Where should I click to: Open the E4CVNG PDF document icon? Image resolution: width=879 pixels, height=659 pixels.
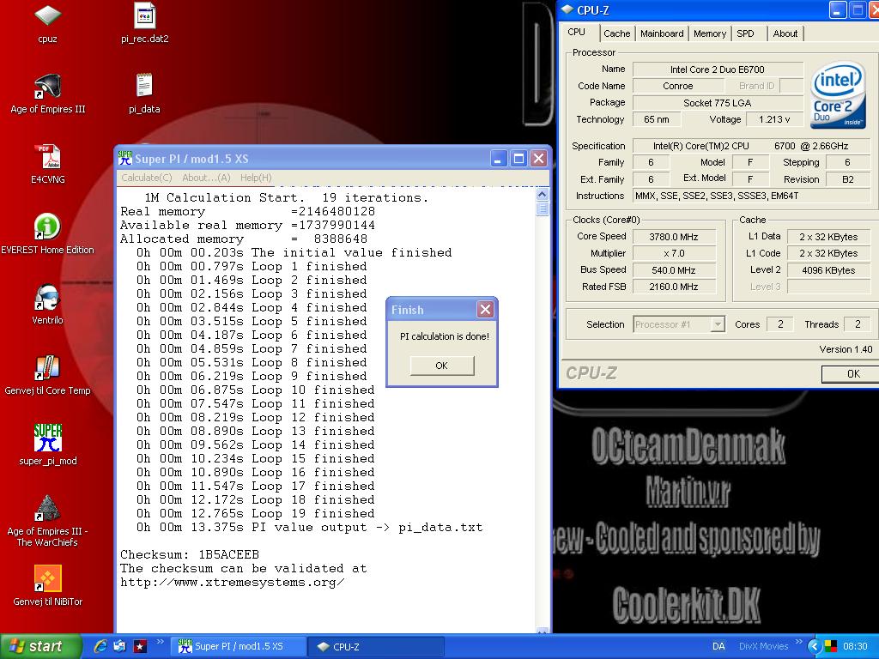[48, 164]
